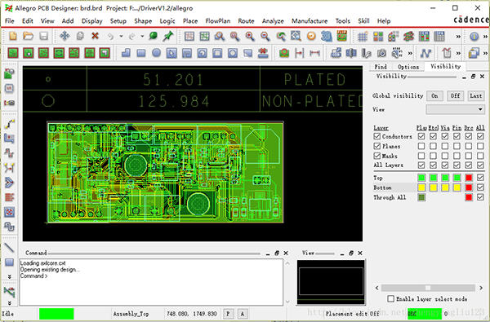The width and height of the screenshot is (490, 322).
Task: Open the Route menu
Action: coord(246,21)
